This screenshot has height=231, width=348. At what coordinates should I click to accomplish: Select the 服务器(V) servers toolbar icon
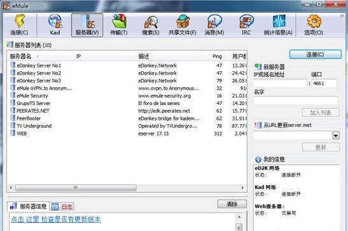pyautogui.click(x=87, y=25)
